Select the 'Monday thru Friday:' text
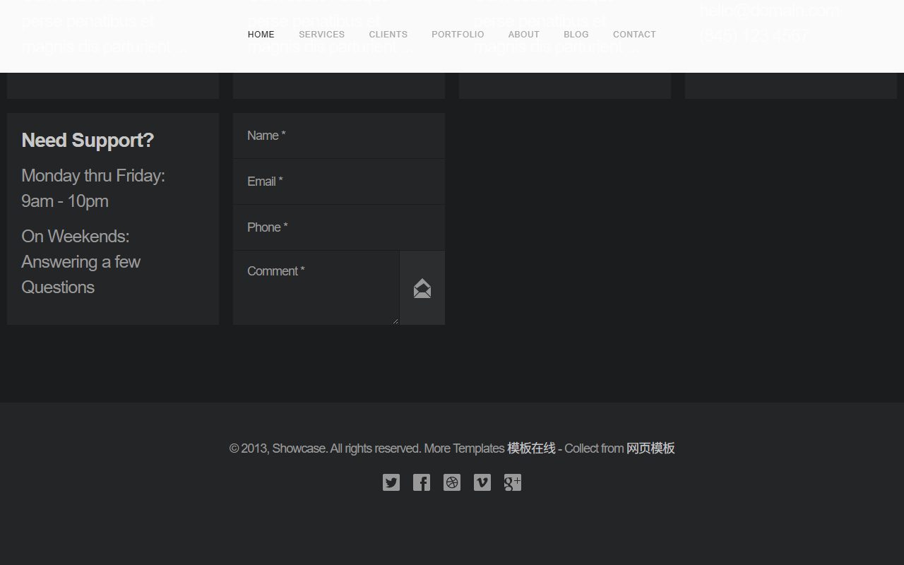This screenshot has height=565, width=904. point(93,176)
